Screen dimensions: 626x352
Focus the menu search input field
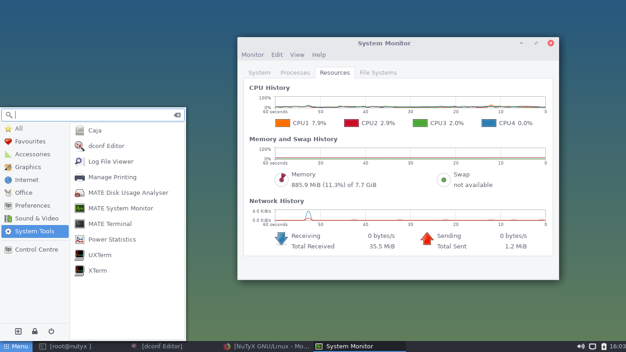pos(93,115)
